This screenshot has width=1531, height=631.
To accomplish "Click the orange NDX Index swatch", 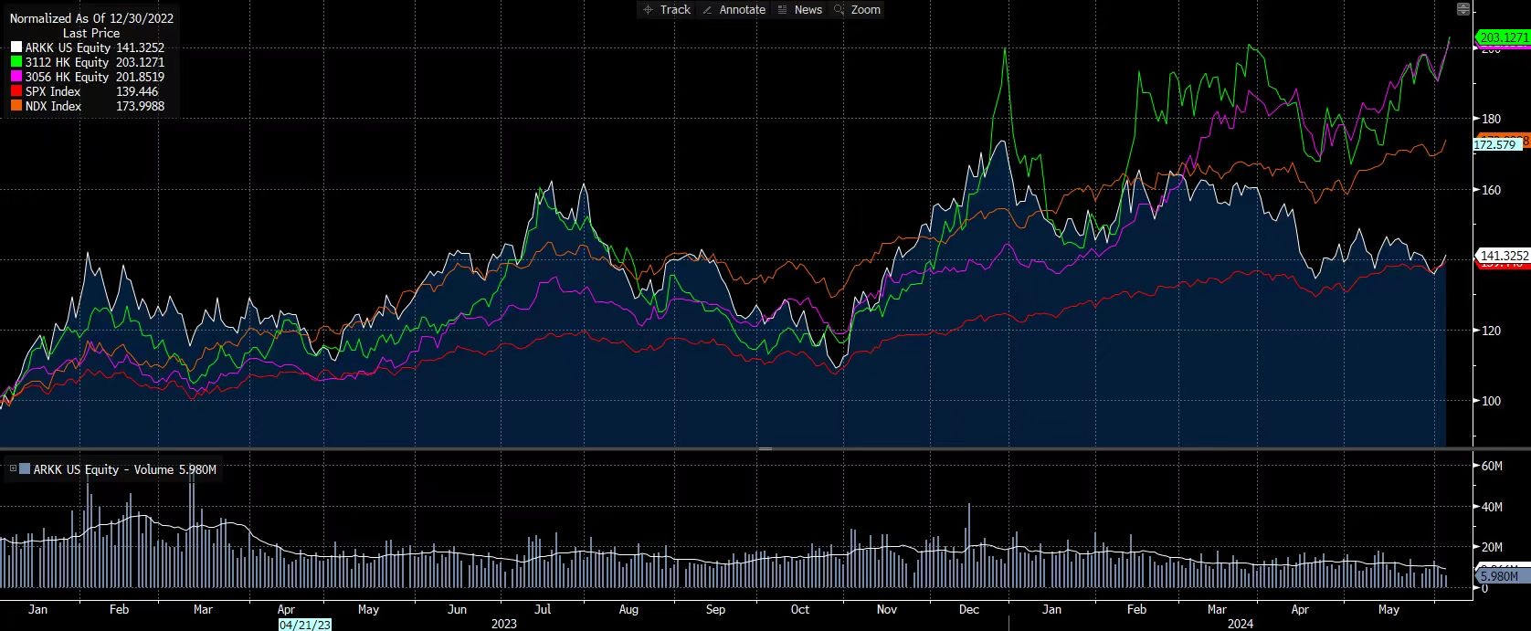I will 16,106.
